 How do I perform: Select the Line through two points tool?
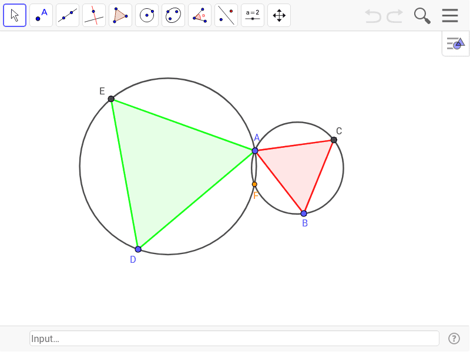[68, 15]
